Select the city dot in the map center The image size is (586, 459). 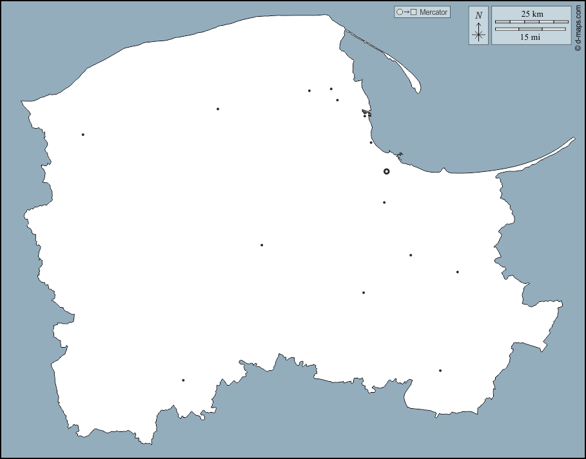point(261,245)
